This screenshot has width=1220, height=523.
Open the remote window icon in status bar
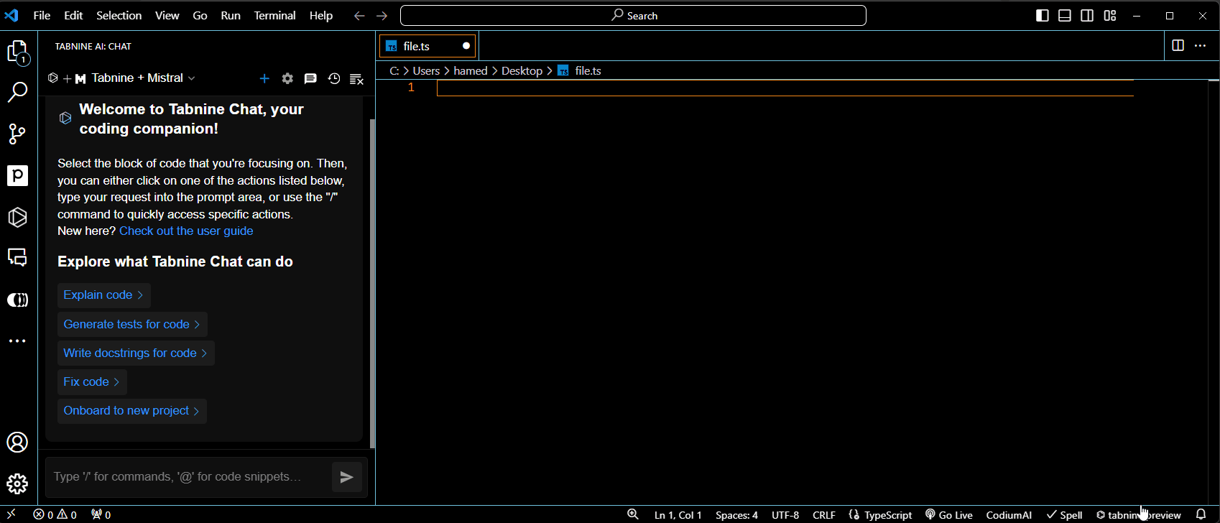click(x=11, y=514)
